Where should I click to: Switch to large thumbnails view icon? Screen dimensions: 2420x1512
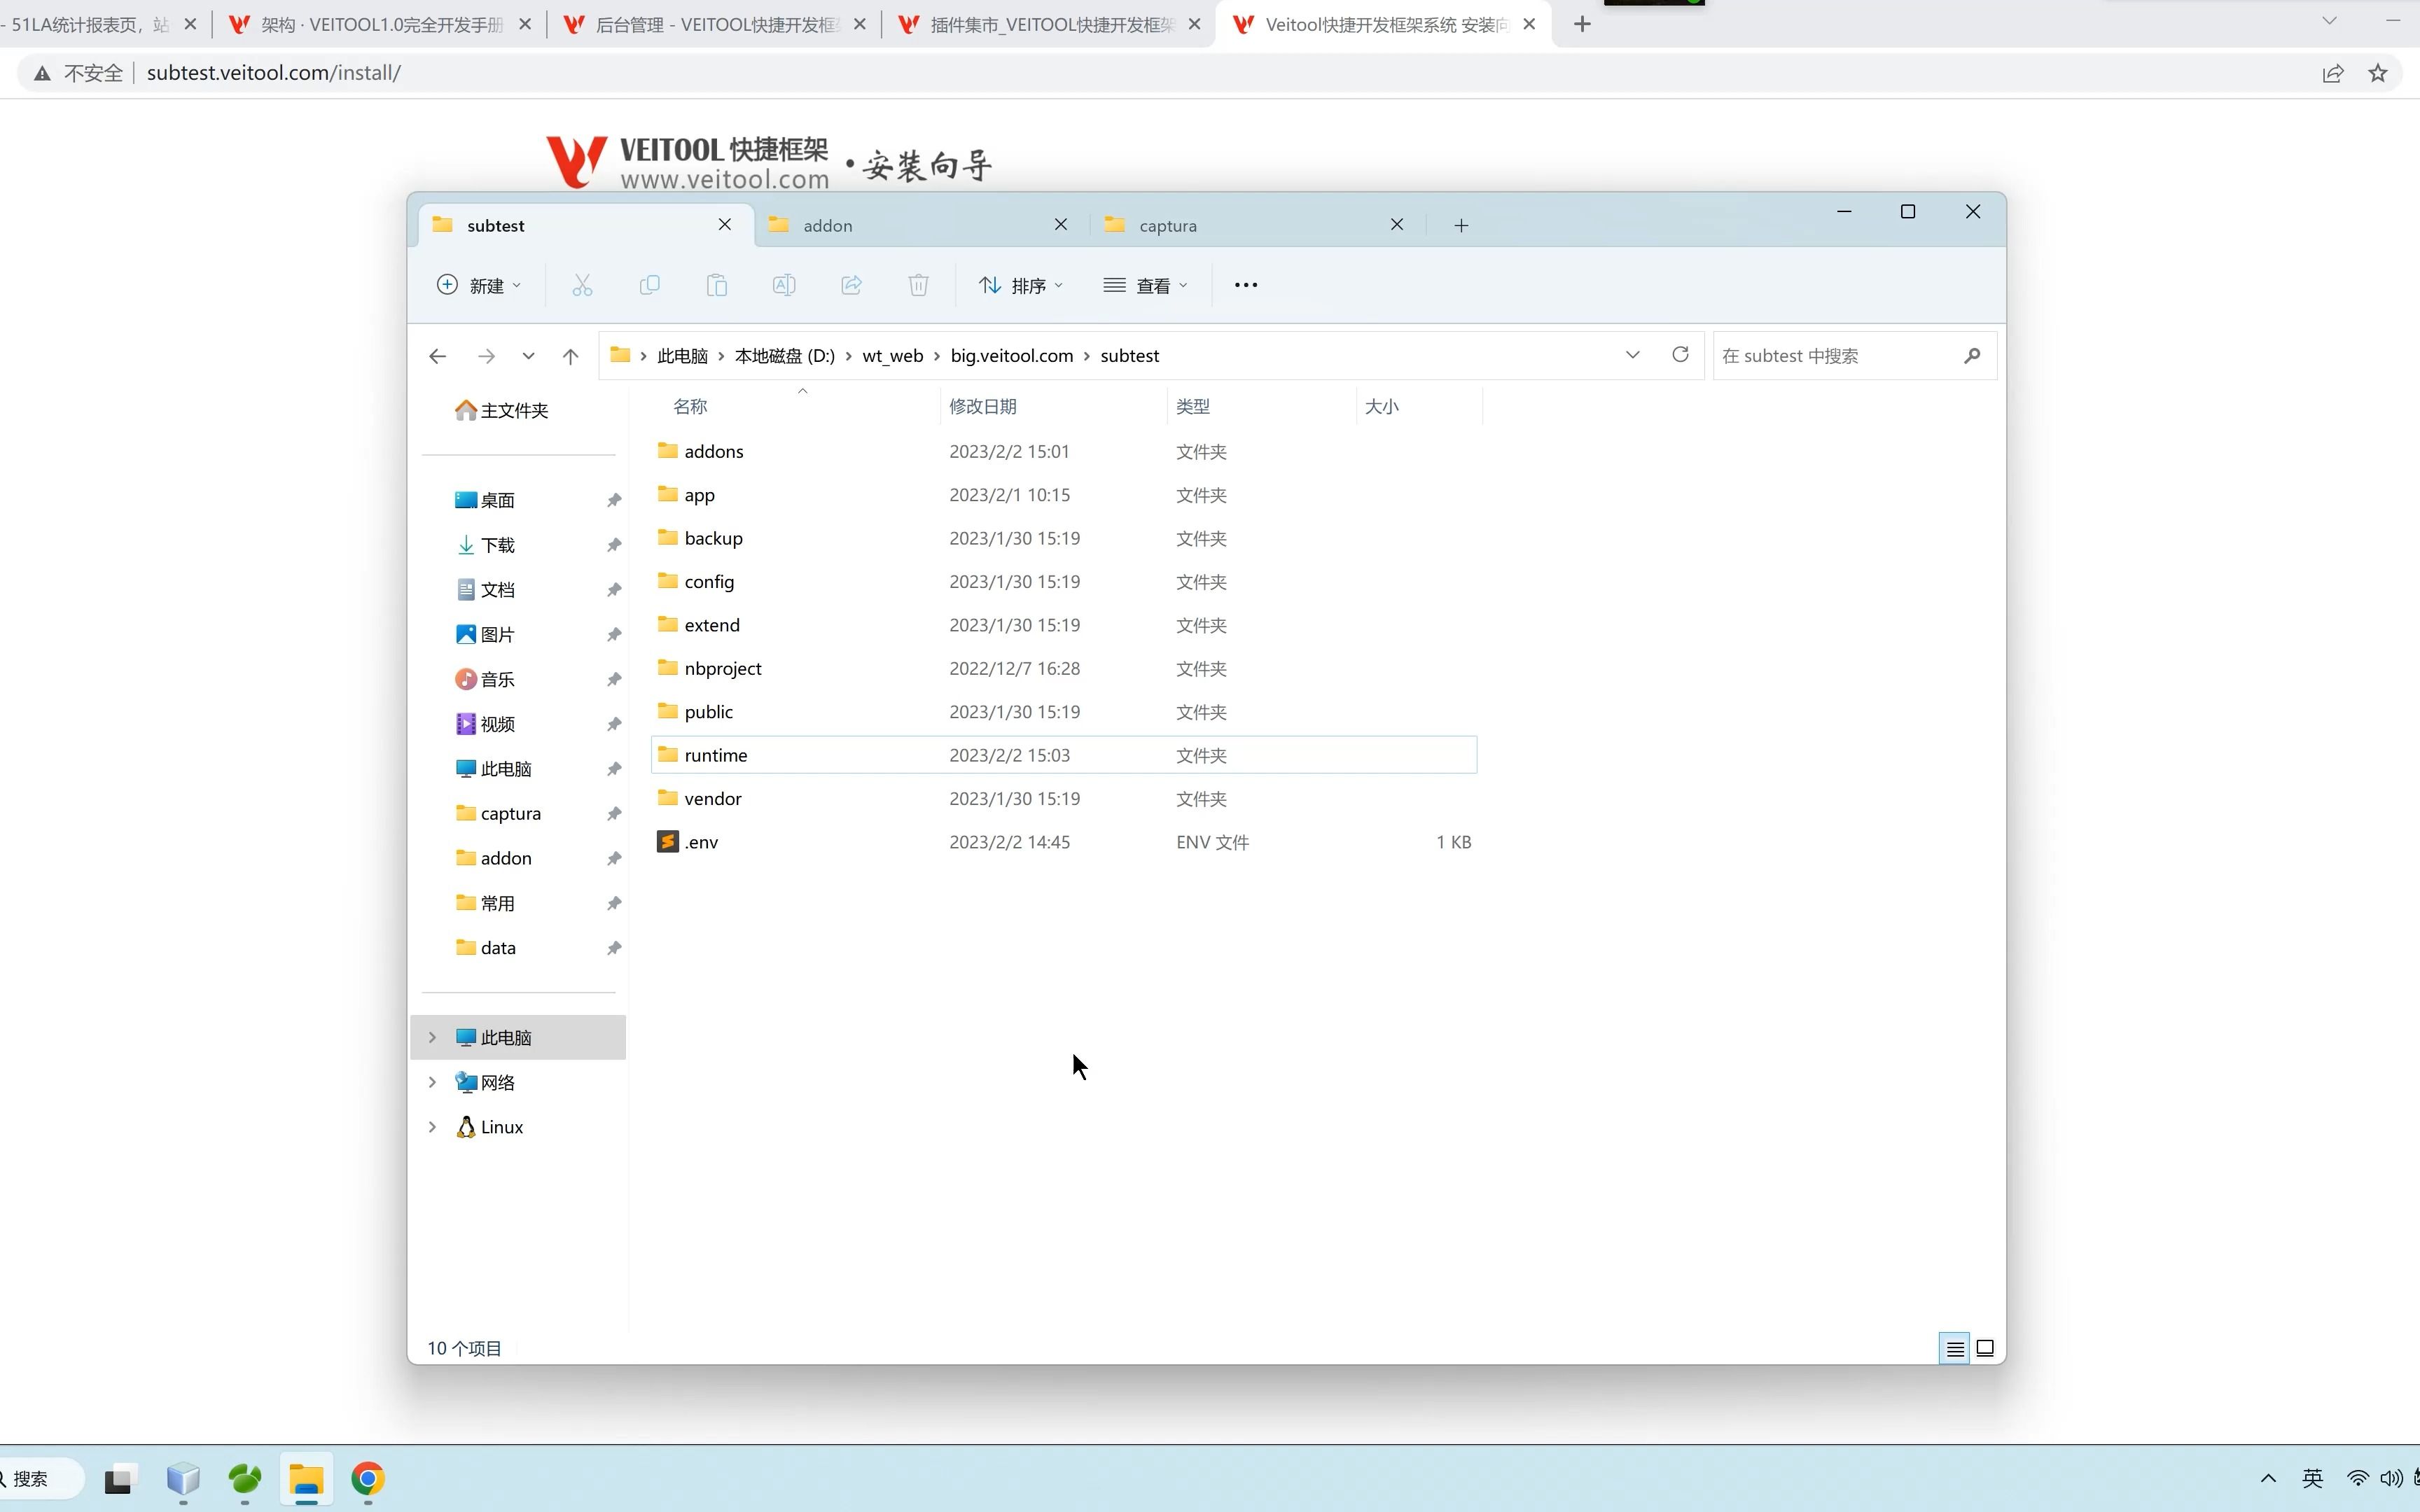point(1985,1348)
